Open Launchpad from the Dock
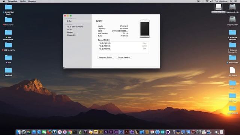This screenshot has width=240, height=135. pyautogui.click(x=24, y=132)
